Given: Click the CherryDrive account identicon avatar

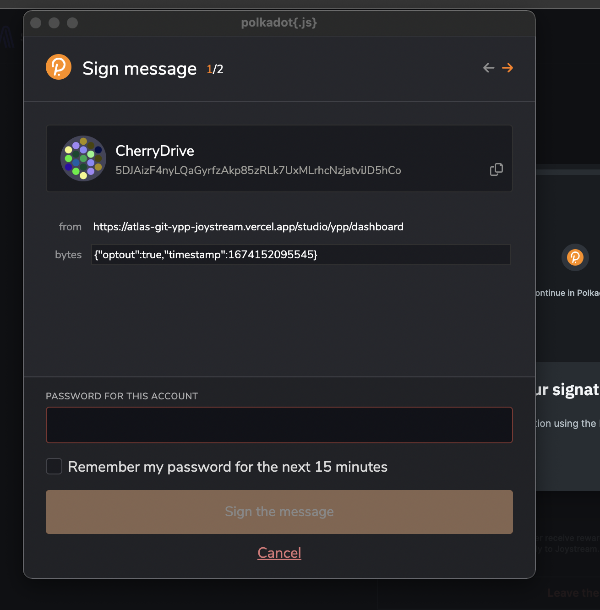Looking at the screenshot, I should 83,158.
